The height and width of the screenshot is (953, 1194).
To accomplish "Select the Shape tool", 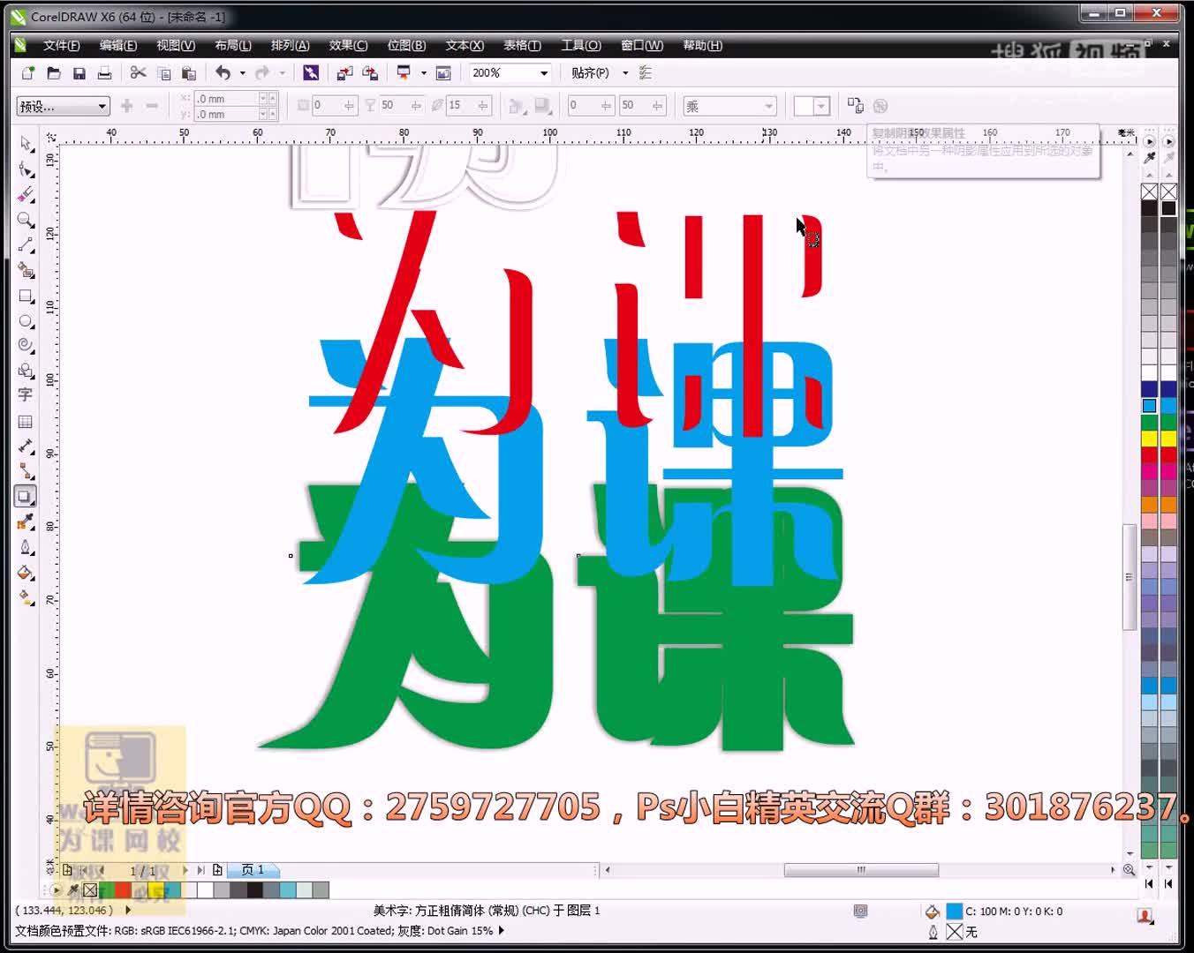I will [x=25, y=169].
